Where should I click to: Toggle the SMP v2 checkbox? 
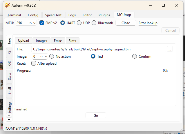coord(42,23)
